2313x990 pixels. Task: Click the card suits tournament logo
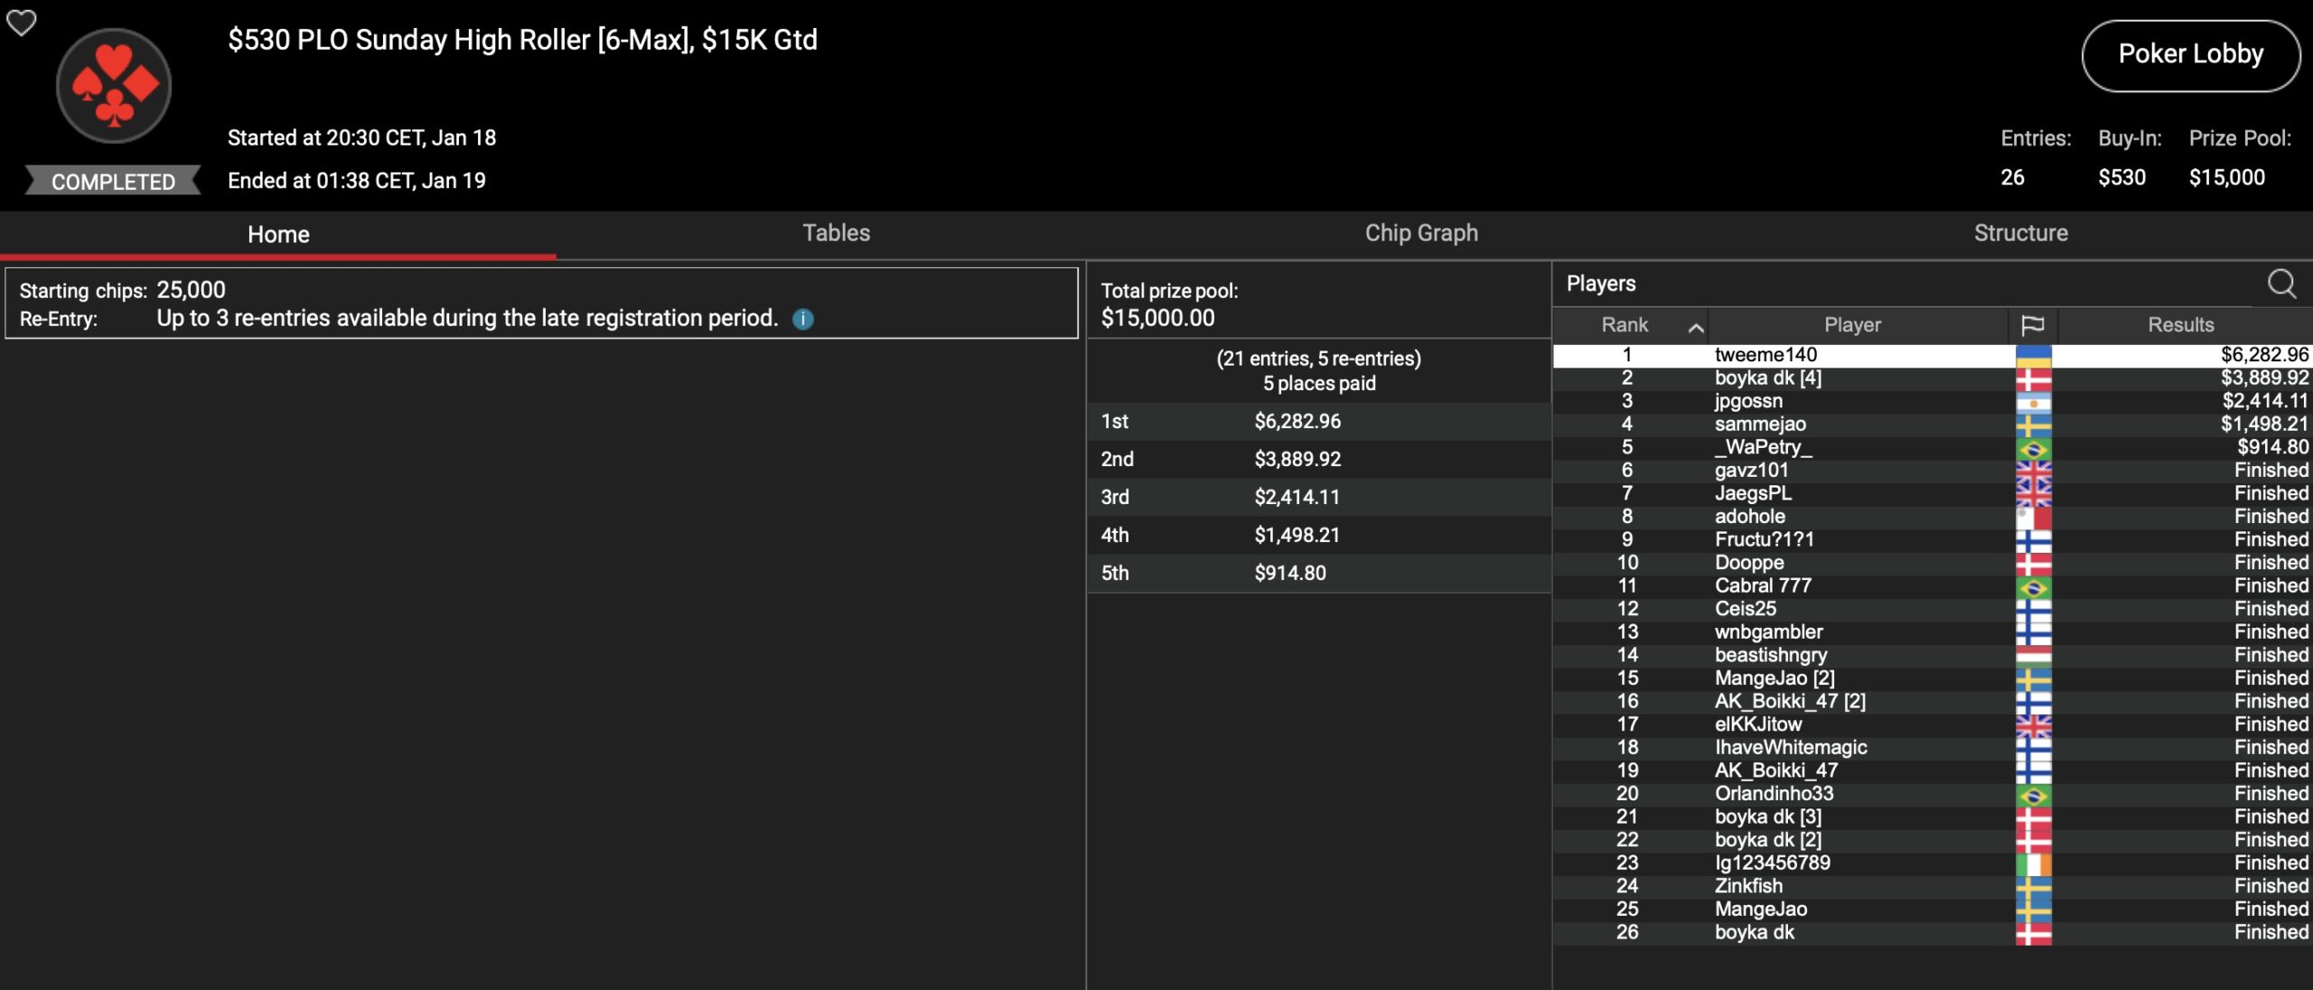coord(114,86)
